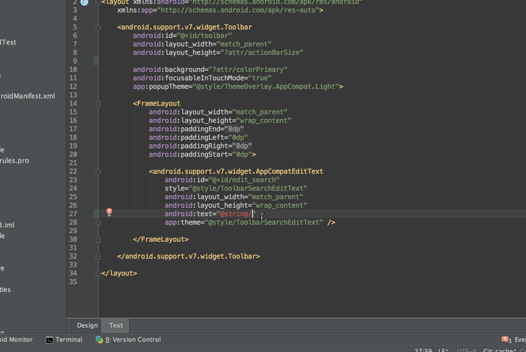
Task: Collapse the layout root element fold on line 2
Action: coord(97,3)
